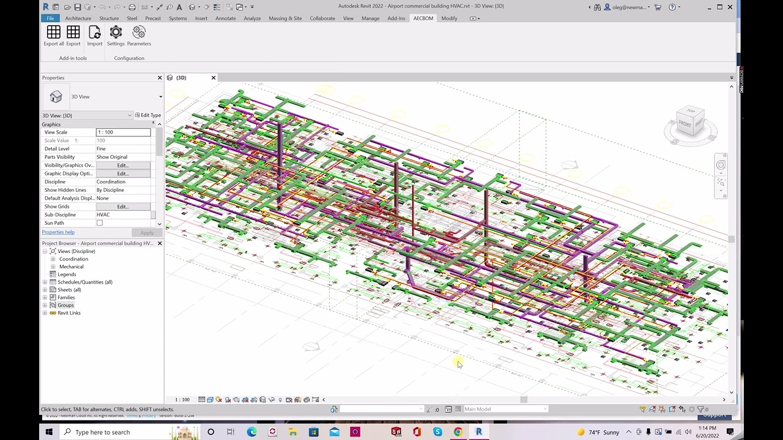Image resolution: width=783 pixels, height=440 pixels.
Task: Select Groups in Project Browser
Action: 65,305
